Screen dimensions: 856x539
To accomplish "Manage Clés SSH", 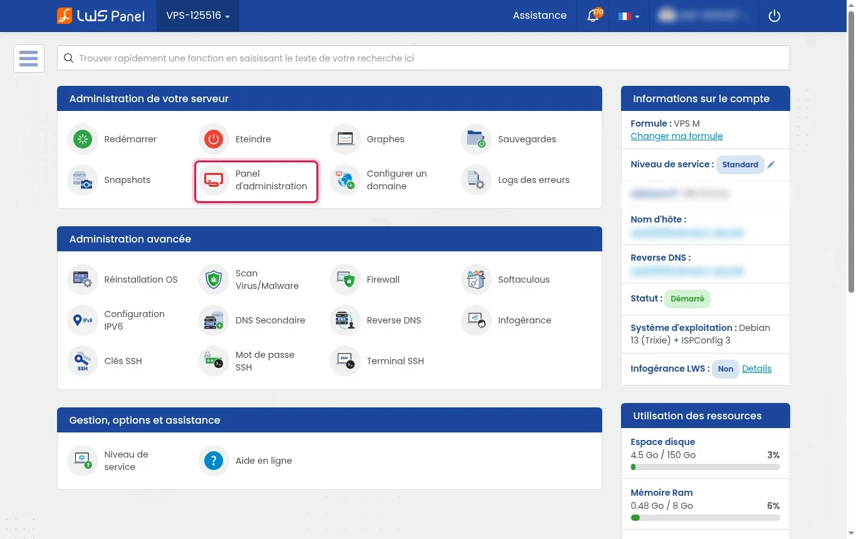I will tap(106, 361).
